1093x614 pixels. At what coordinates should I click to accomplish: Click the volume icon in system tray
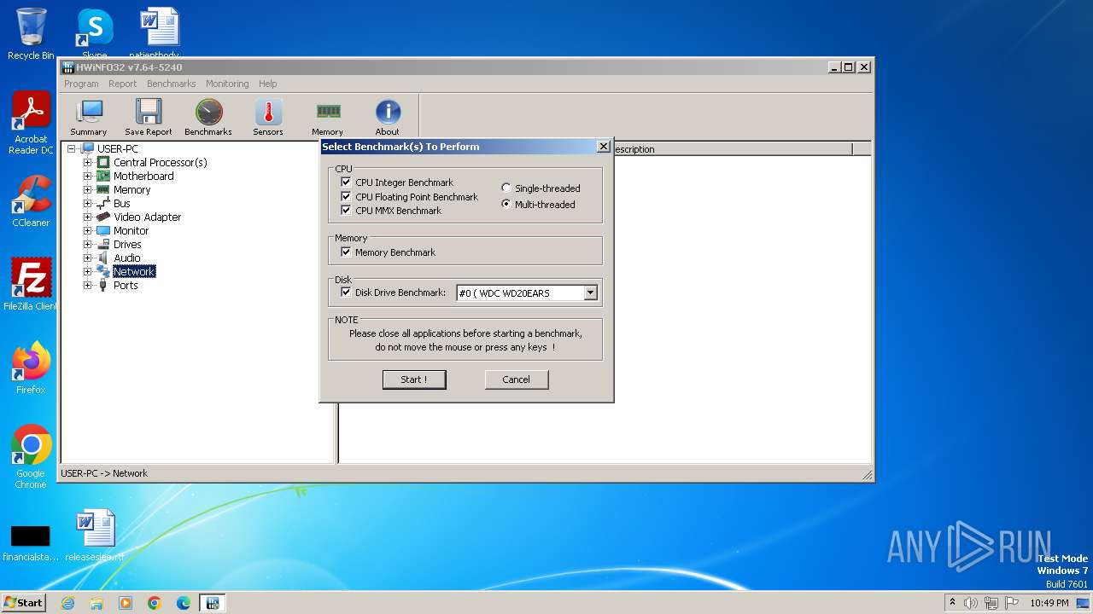coord(971,603)
